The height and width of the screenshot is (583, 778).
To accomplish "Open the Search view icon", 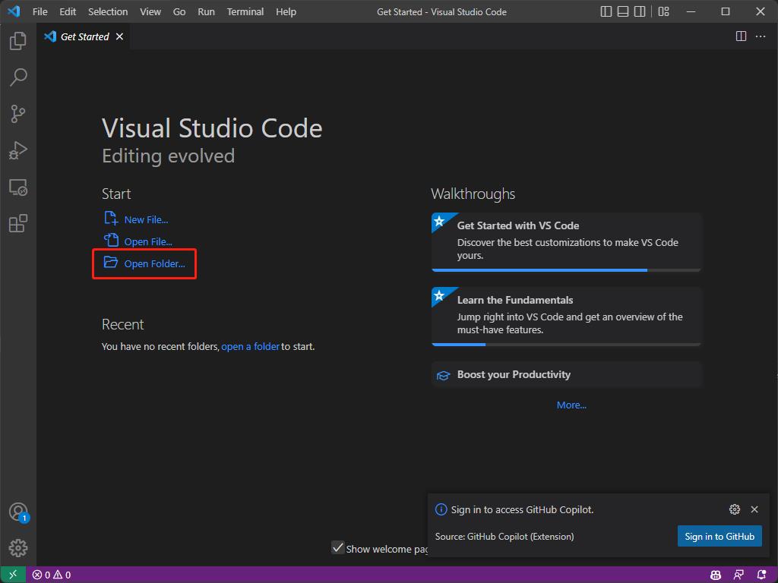I will (x=18, y=77).
